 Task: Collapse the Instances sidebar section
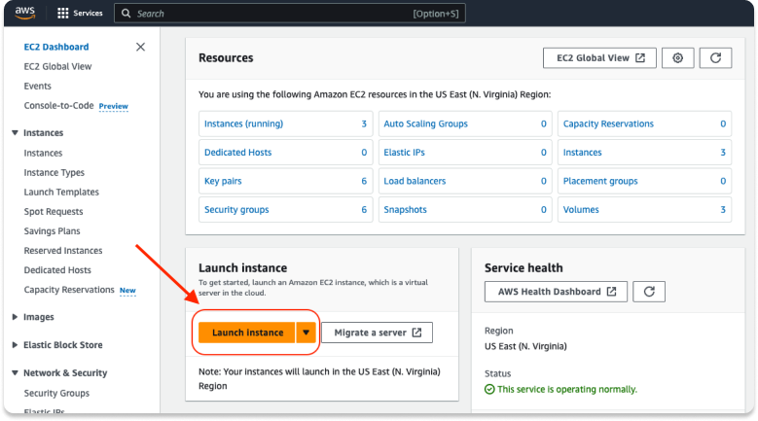pyautogui.click(x=16, y=133)
